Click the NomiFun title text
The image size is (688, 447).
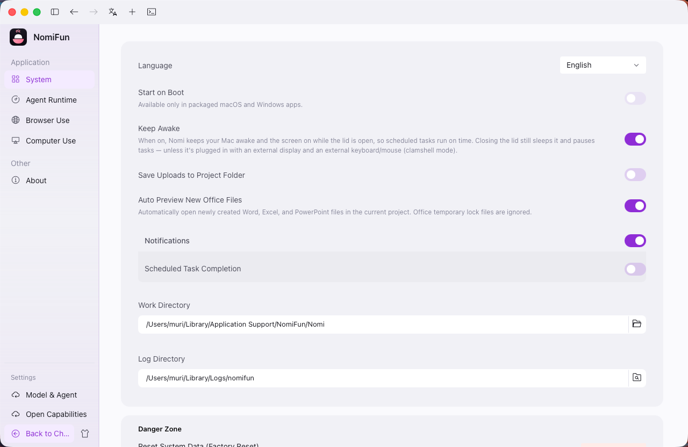[x=52, y=37]
